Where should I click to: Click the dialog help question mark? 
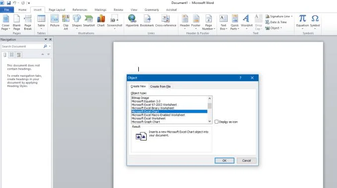pos(240,78)
